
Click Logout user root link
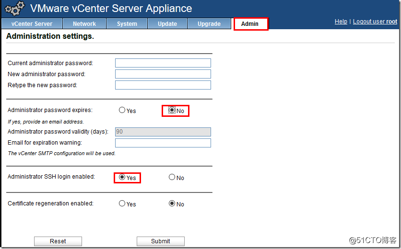(x=375, y=22)
